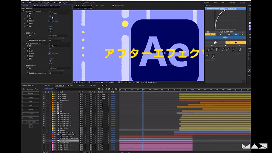Switch to the step1 timeline tab
Viewport: 272px width, 153px height.
click(x=49, y=86)
